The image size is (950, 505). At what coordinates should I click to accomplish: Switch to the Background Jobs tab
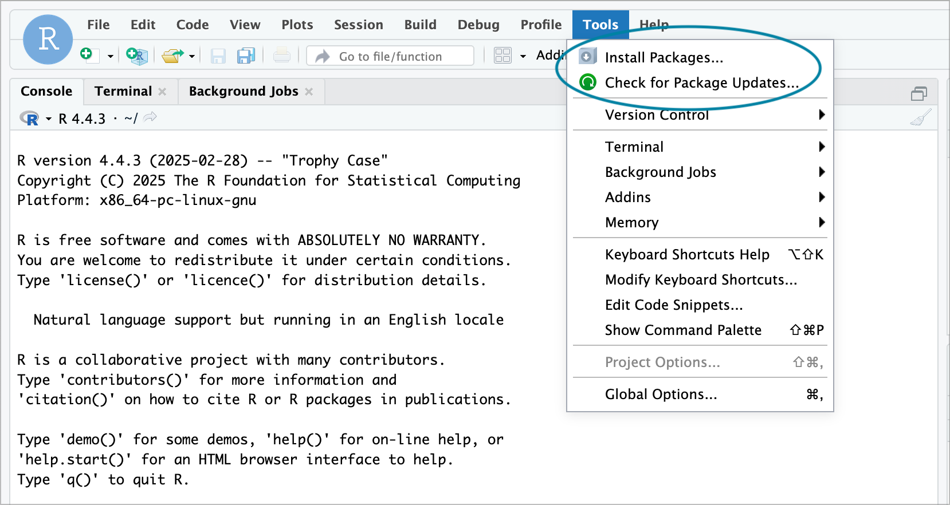click(x=244, y=91)
